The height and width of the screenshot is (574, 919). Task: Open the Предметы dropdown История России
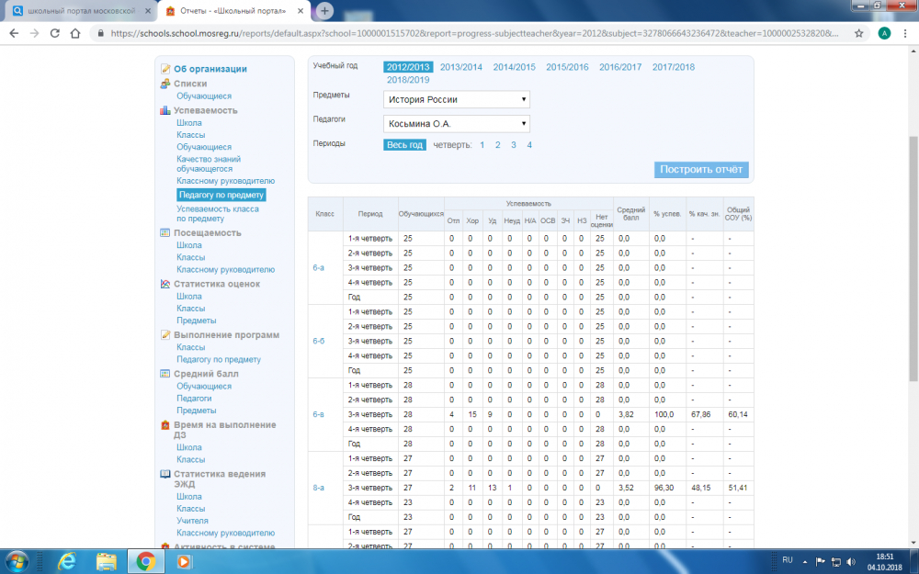click(457, 99)
